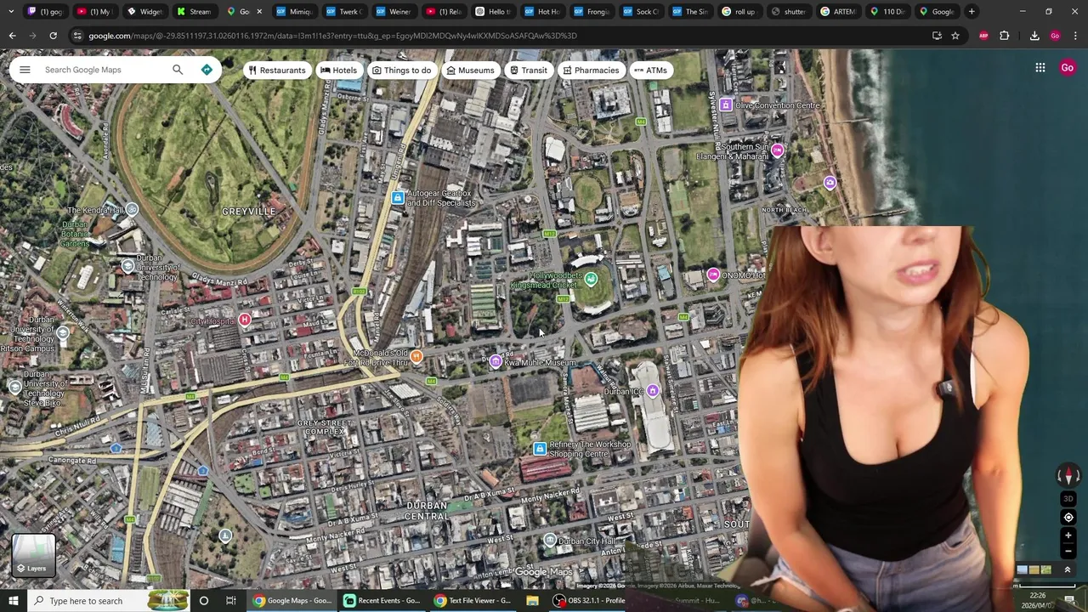Screen dimensions: 1088x612
Task: Select The Kendra Hall pin
Action: (131, 209)
